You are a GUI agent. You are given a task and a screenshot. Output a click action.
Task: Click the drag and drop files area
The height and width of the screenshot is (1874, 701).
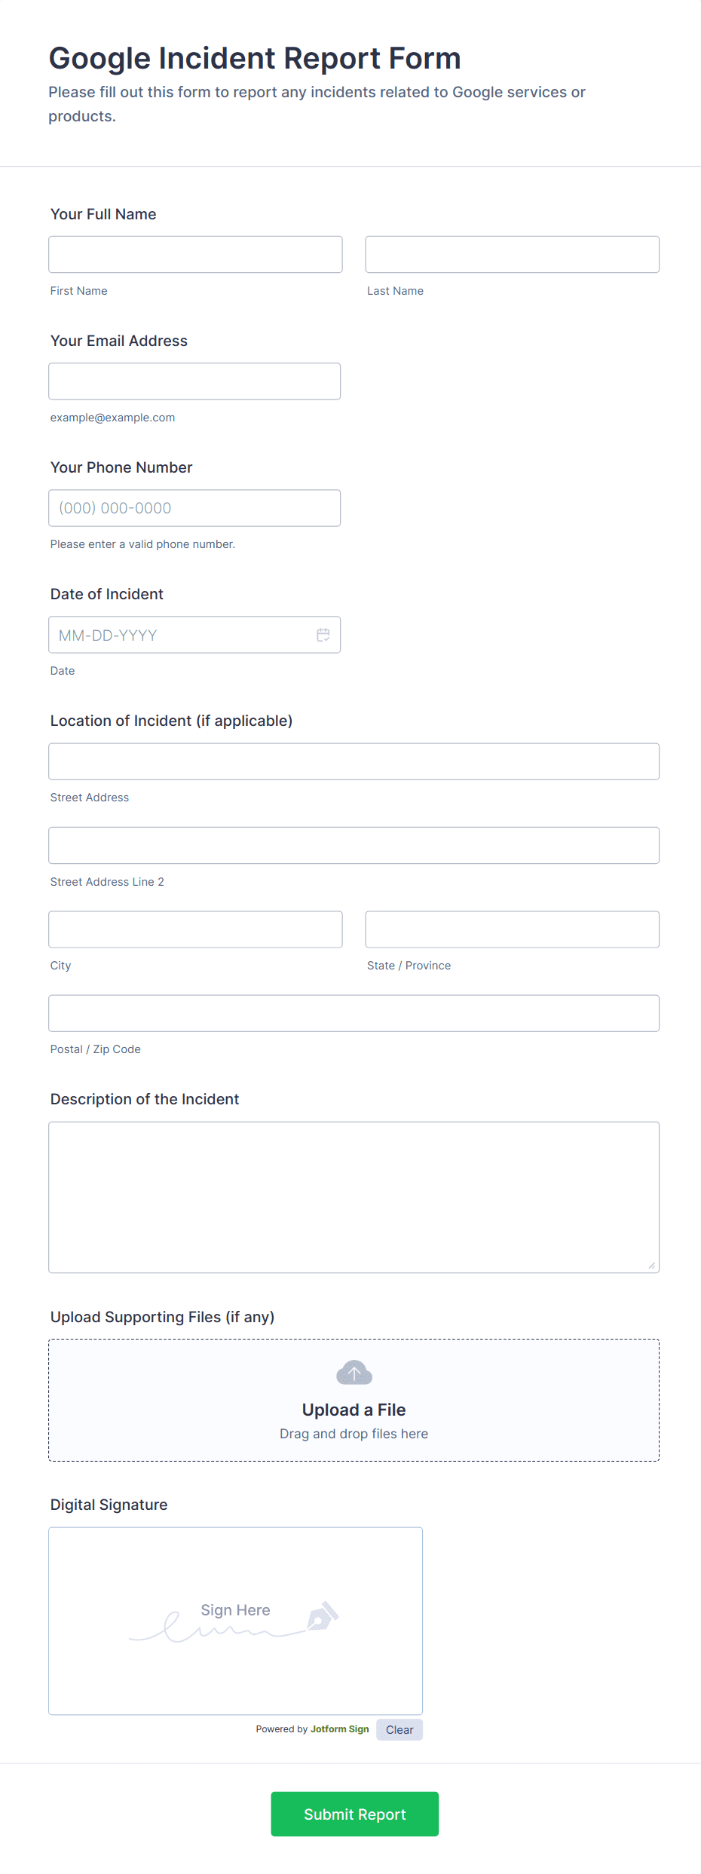pyautogui.click(x=354, y=1433)
